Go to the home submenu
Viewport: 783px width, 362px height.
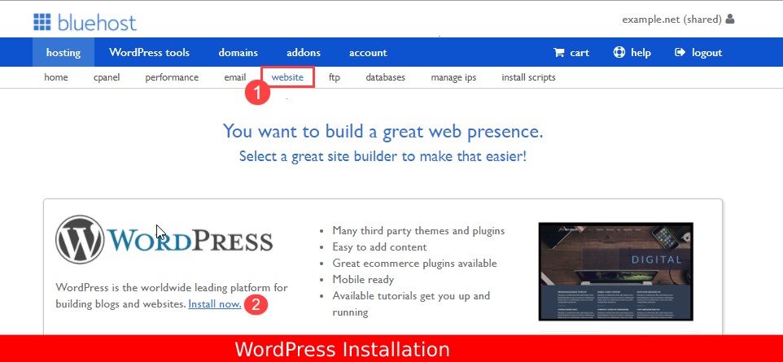pyautogui.click(x=56, y=77)
